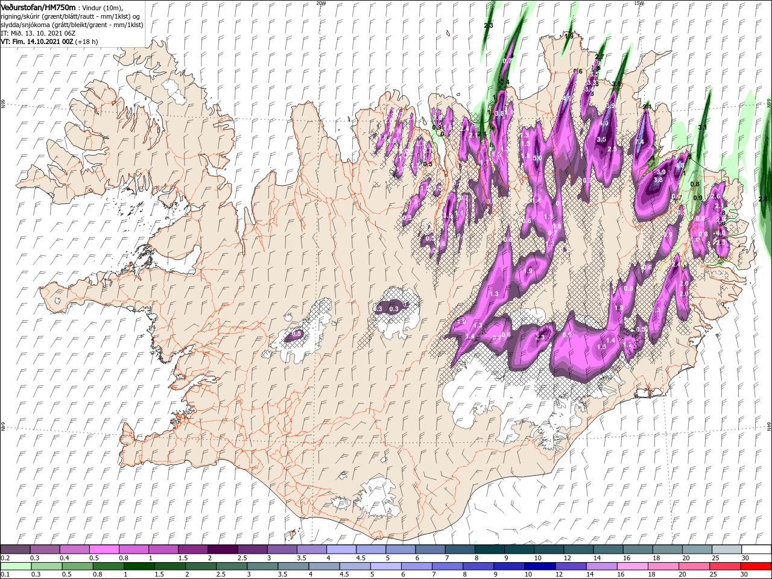
Task: Click the black "3.1" value offshore
Action: click(702, 128)
